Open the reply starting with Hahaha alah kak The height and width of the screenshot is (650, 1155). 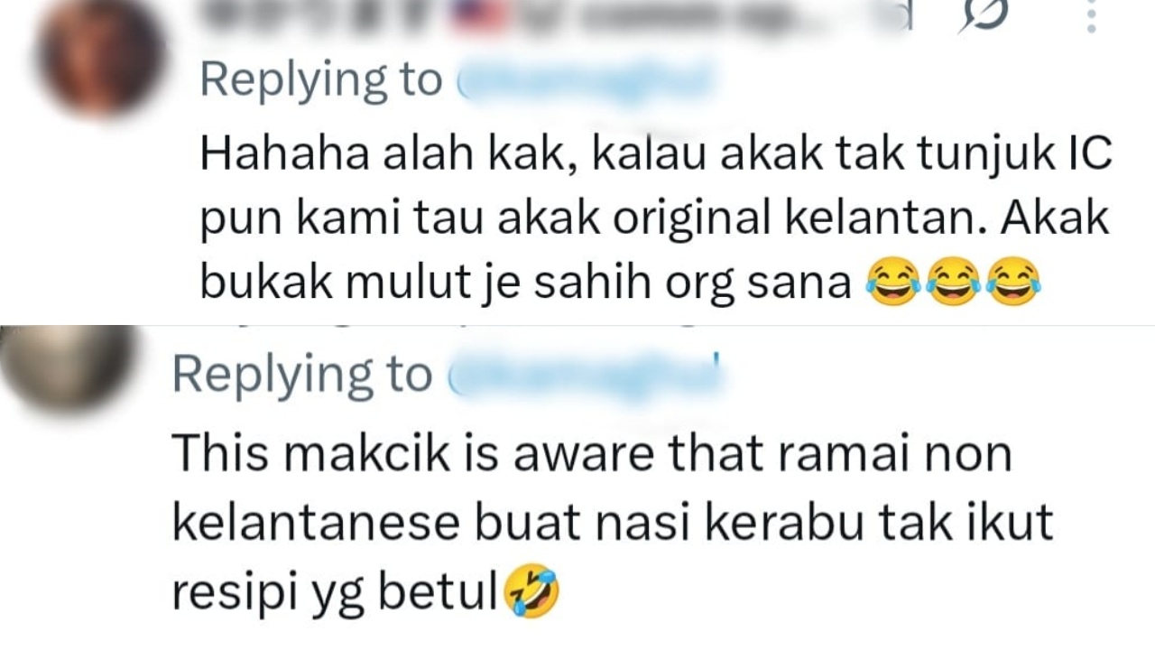tap(655, 219)
